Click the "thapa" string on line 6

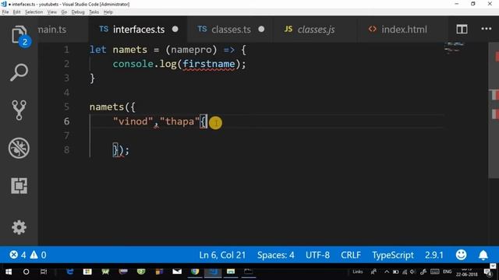(x=180, y=121)
